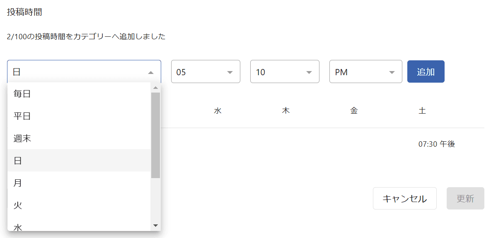Click the 土 column header
The width and height of the screenshot is (491, 238).
[x=422, y=111]
